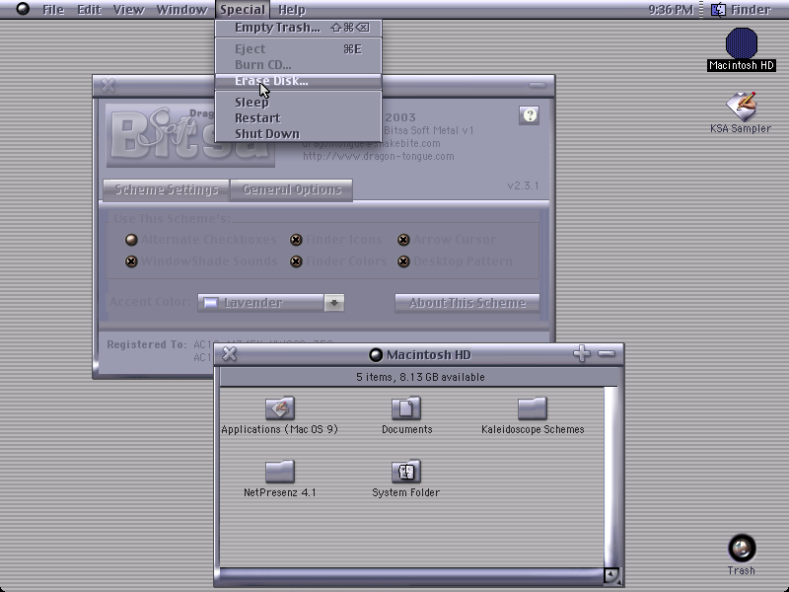Image resolution: width=789 pixels, height=592 pixels.
Task: Open the Accent Color Lavender dropdown
Action: pyautogui.click(x=270, y=303)
